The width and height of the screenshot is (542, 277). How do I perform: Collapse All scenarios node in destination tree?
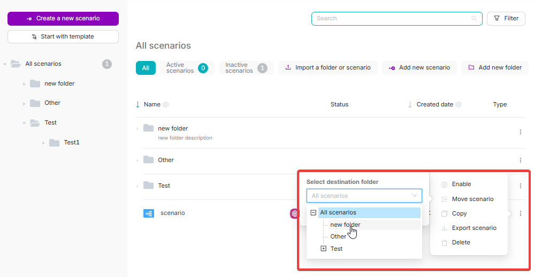coord(313,213)
